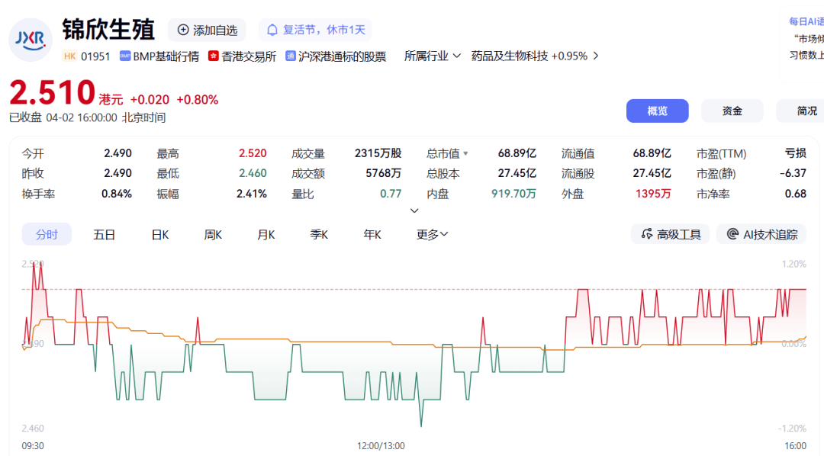Expand the 所属行业 dropdown
Image resolution: width=824 pixels, height=456 pixels.
pos(456,56)
